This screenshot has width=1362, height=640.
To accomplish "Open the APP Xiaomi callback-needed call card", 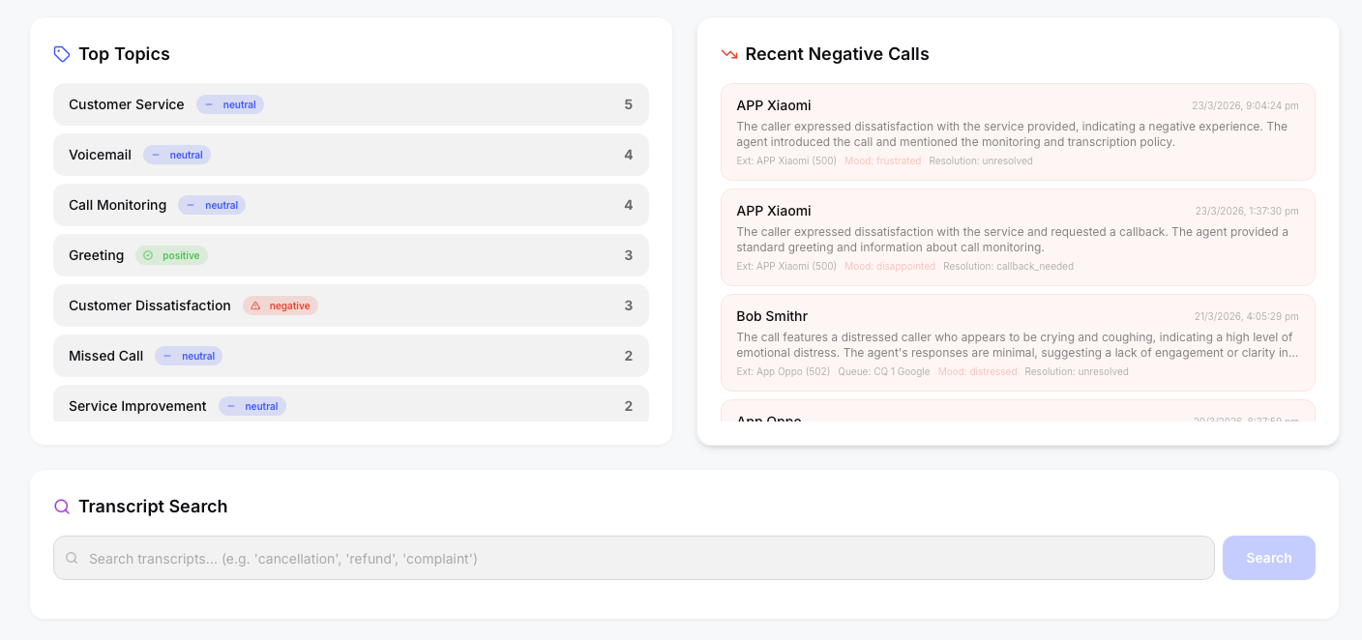I will coord(1018,237).
